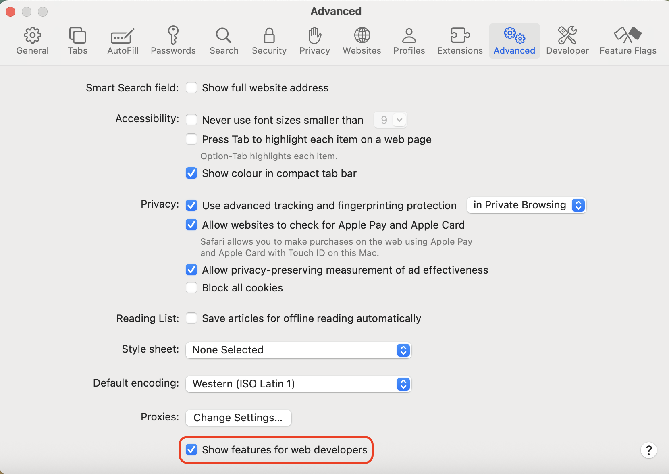Image resolution: width=669 pixels, height=474 pixels.
Task: Open the tracking protection scope dropdown
Action: pyautogui.click(x=578, y=205)
